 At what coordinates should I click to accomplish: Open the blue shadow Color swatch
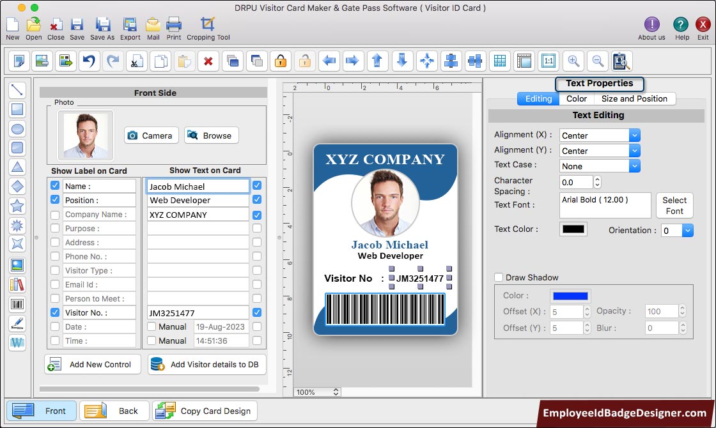pyautogui.click(x=570, y=296)
